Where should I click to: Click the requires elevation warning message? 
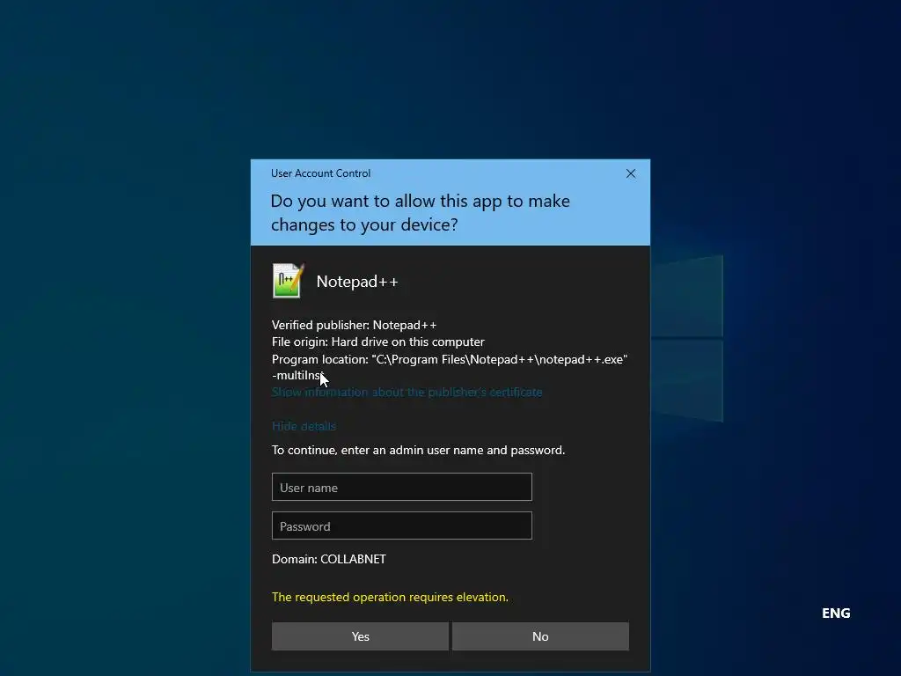[x=390, y=597]
